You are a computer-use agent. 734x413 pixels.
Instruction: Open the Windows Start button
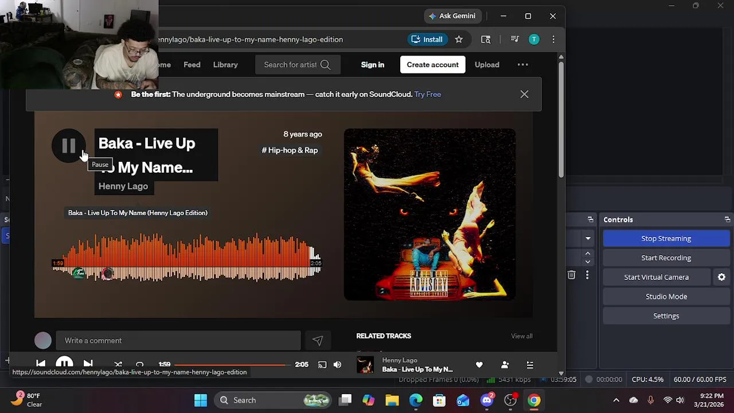tap(201, 400)
